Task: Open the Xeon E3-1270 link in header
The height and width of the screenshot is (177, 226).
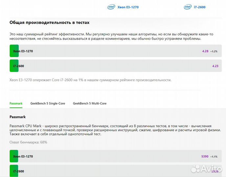Action: pyautogui.click(x=128, y=7)
